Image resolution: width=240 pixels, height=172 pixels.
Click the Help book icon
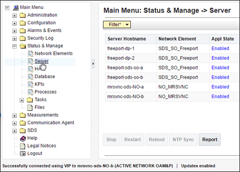click(23, 139)
